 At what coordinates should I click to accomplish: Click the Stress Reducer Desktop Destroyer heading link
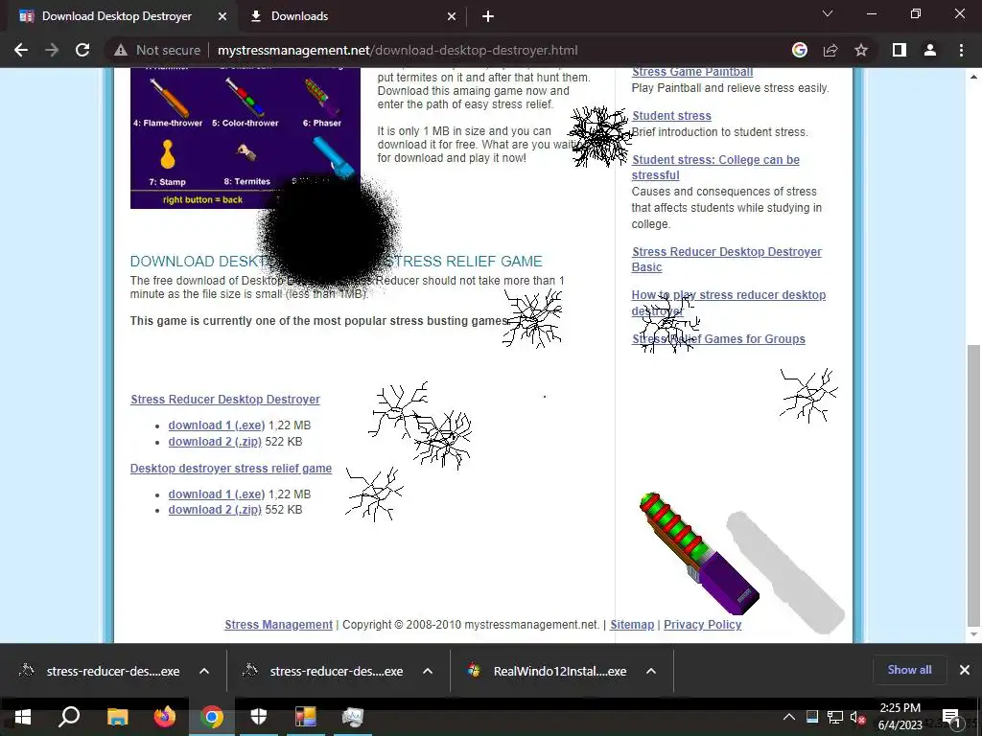point(224,400)
